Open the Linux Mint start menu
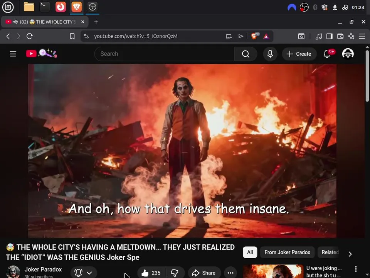Image resolution: width=370 pixels, height=278 pixels. [x=8, y=7]
